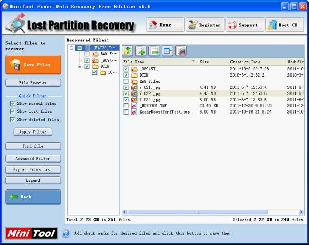Screen dimensions: 309x245
Task: Go Back to previous step
Action: (33, 197)
